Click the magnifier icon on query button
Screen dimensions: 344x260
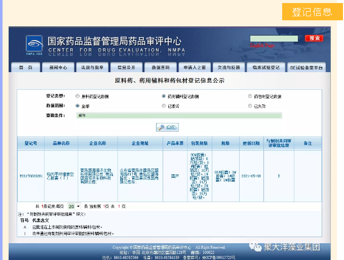(161, 127)
